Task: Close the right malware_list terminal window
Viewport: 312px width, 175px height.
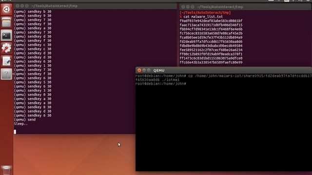Action: 183,7
